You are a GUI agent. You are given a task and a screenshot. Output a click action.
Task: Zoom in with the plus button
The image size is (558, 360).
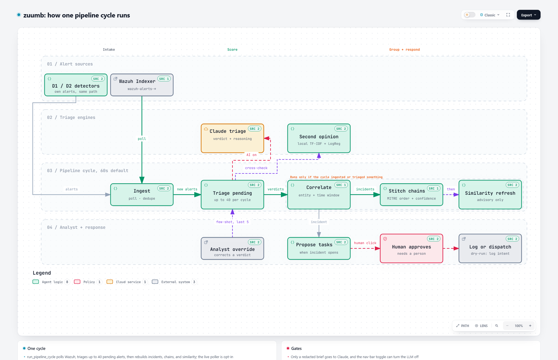(x=530, y=326)
